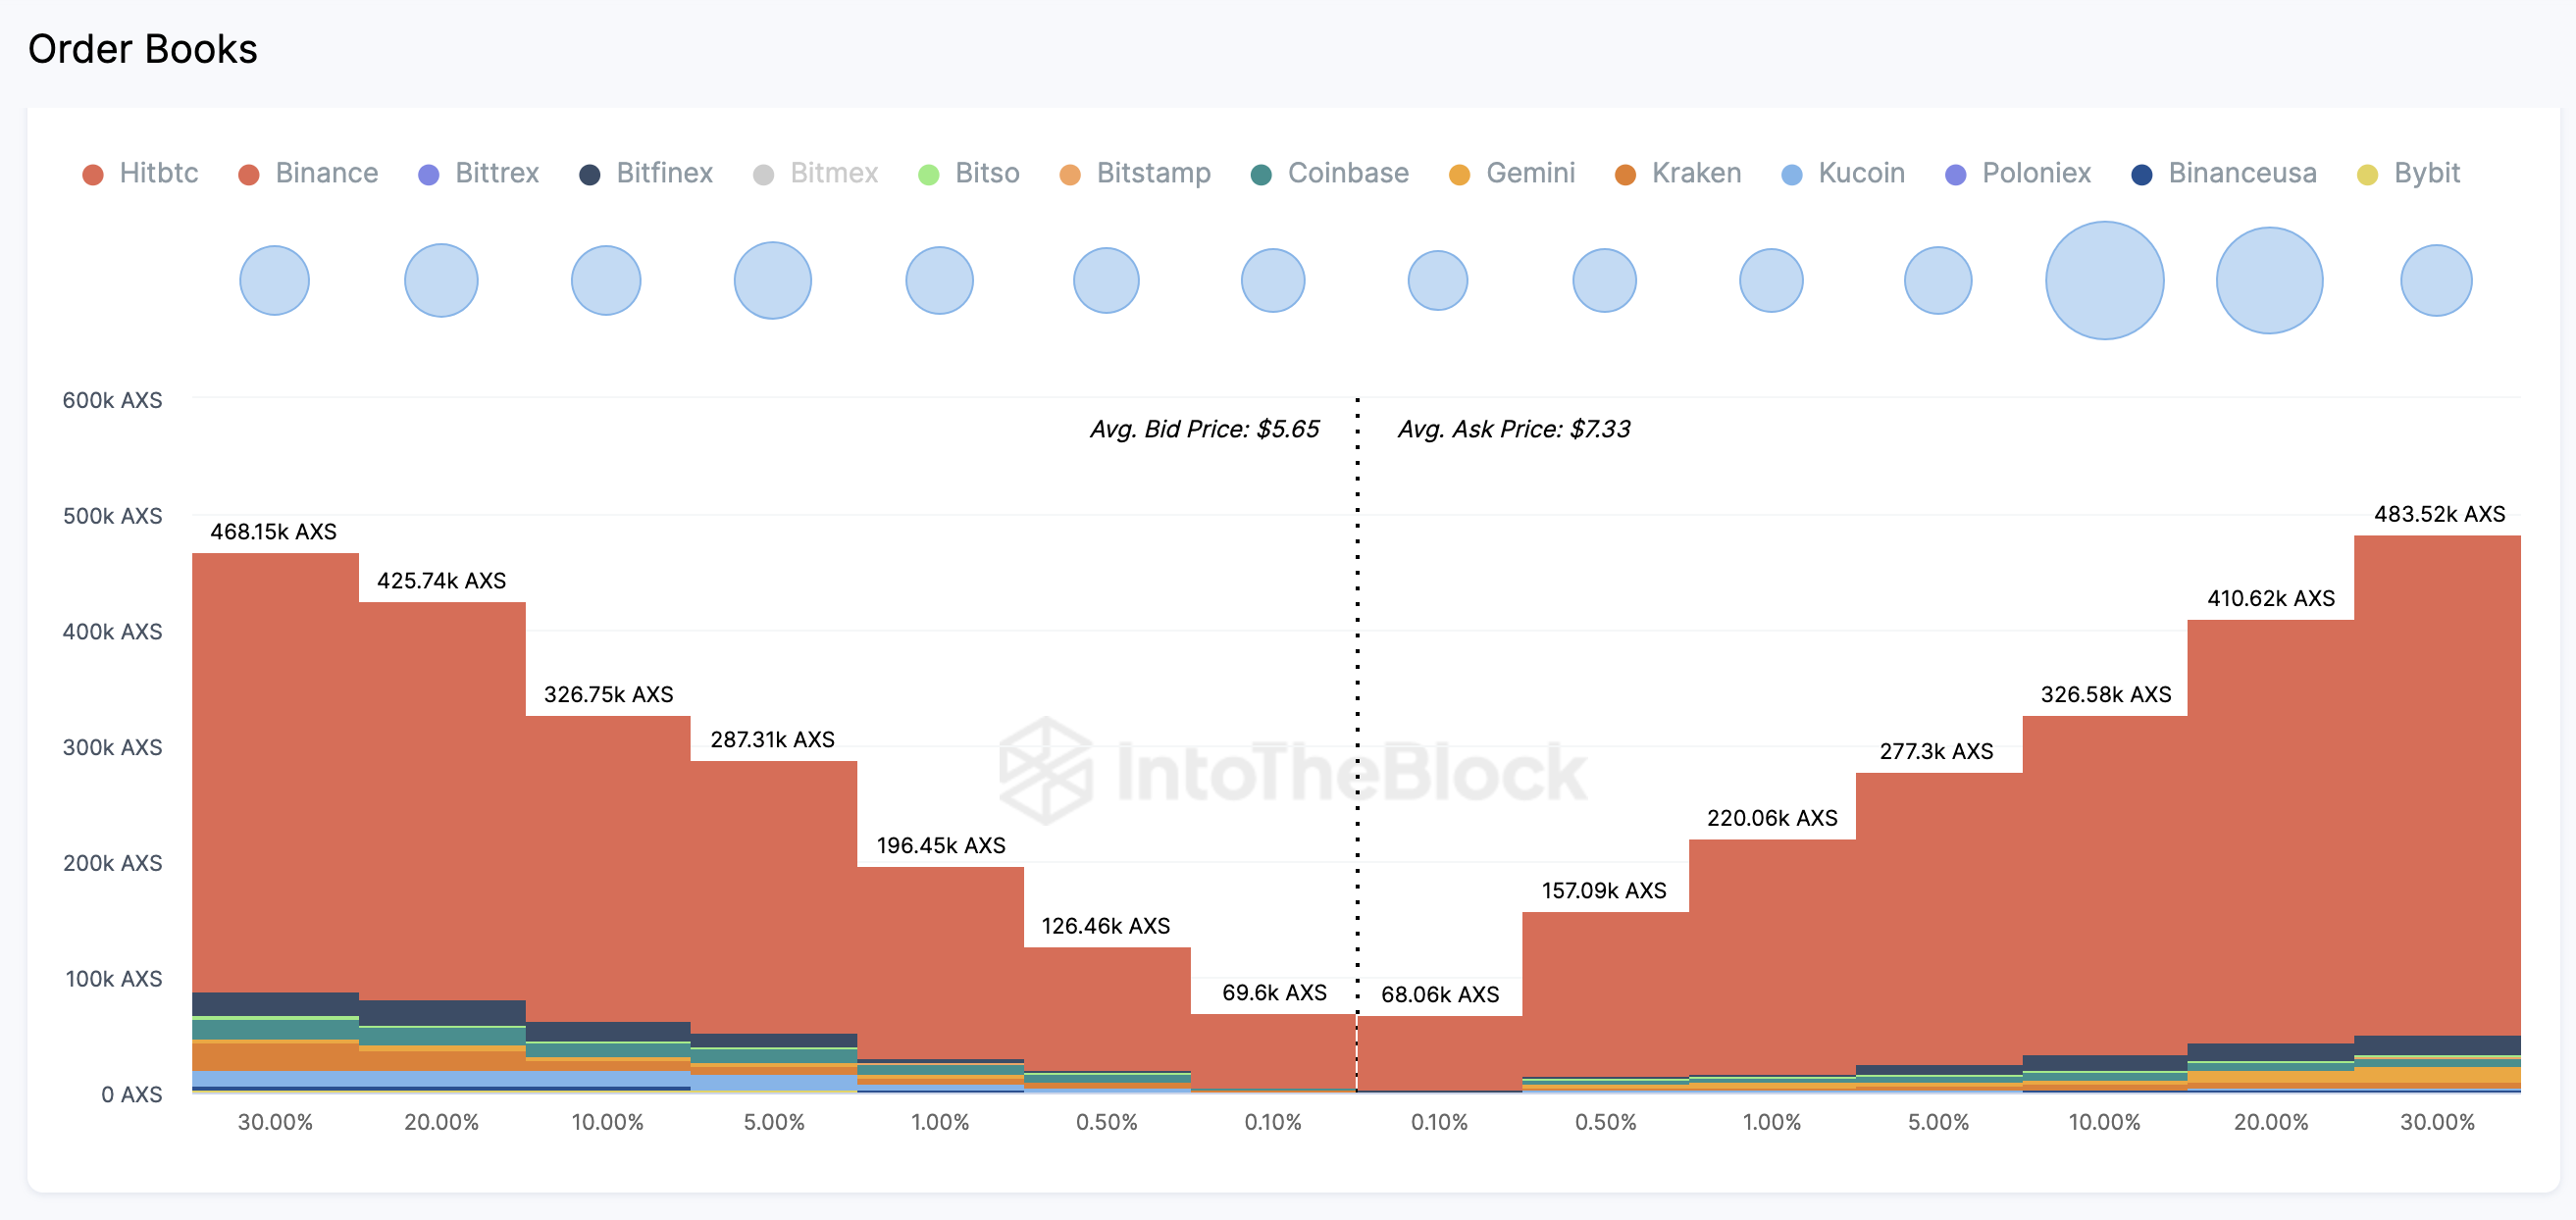Hide the Gemini series via legend label

coord(1530,173)
